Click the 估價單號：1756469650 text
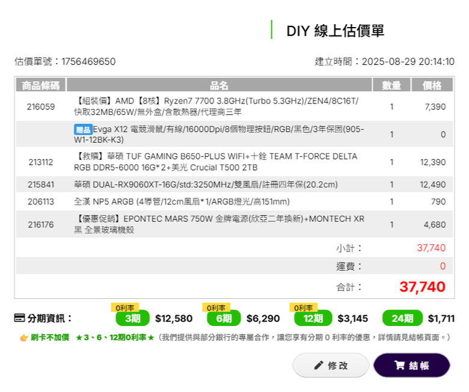The image size is (469, 392). [65, 61]
